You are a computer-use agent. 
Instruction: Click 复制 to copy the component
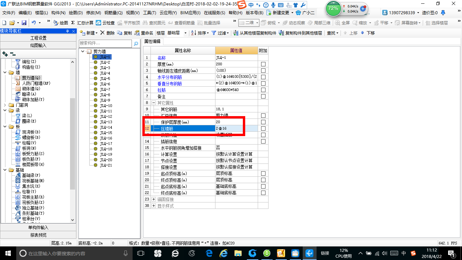click(x=124, y=33)
